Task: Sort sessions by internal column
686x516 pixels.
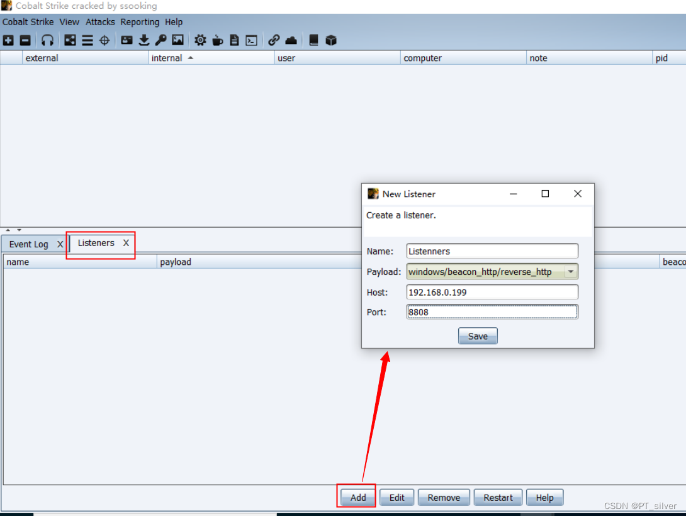Action: coord(211,58)
